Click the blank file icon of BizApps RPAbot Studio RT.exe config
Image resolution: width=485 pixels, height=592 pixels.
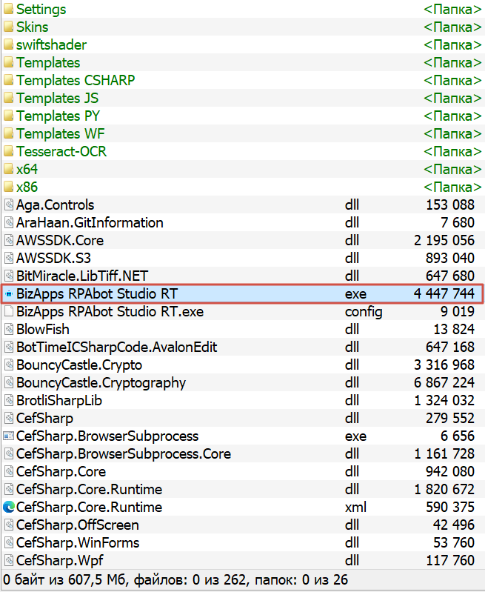(9, 311)
